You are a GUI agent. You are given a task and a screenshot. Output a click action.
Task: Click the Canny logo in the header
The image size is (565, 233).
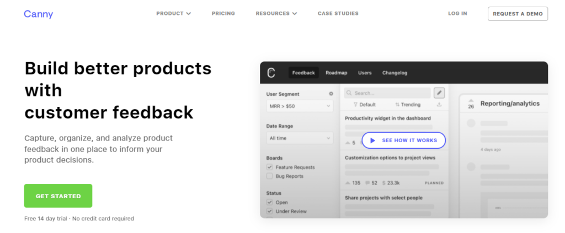click(x=38, y=14)
